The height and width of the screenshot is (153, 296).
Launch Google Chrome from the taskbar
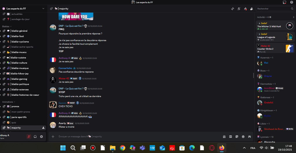click(123, 148)
